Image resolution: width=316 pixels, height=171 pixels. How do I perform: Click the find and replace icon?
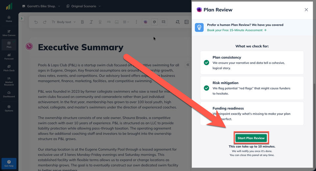(x=177, y=22)
